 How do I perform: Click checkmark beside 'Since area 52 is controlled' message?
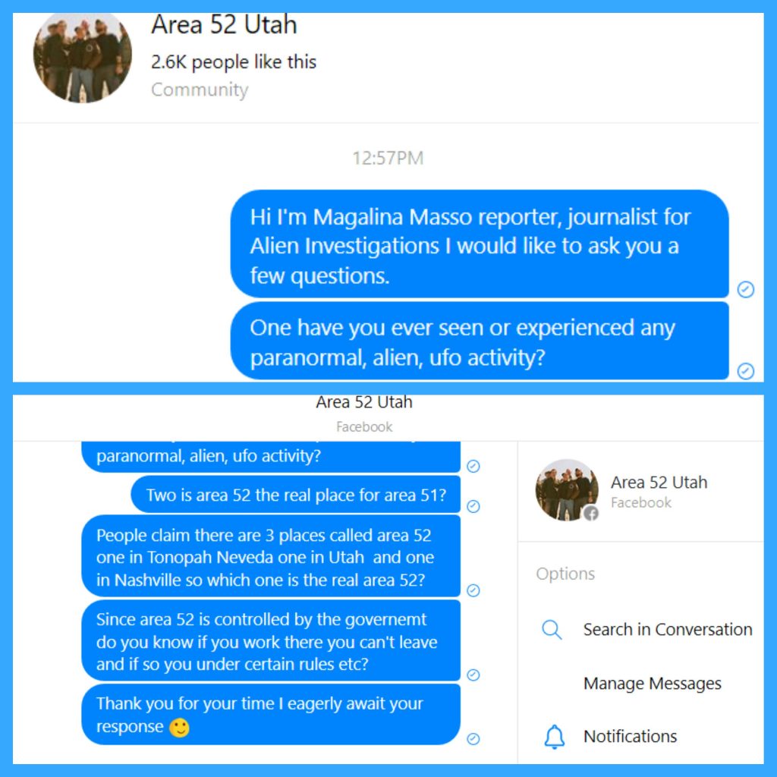[473, 675]
